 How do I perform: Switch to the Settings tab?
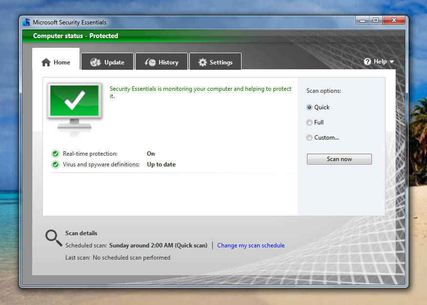coord(215,62)
